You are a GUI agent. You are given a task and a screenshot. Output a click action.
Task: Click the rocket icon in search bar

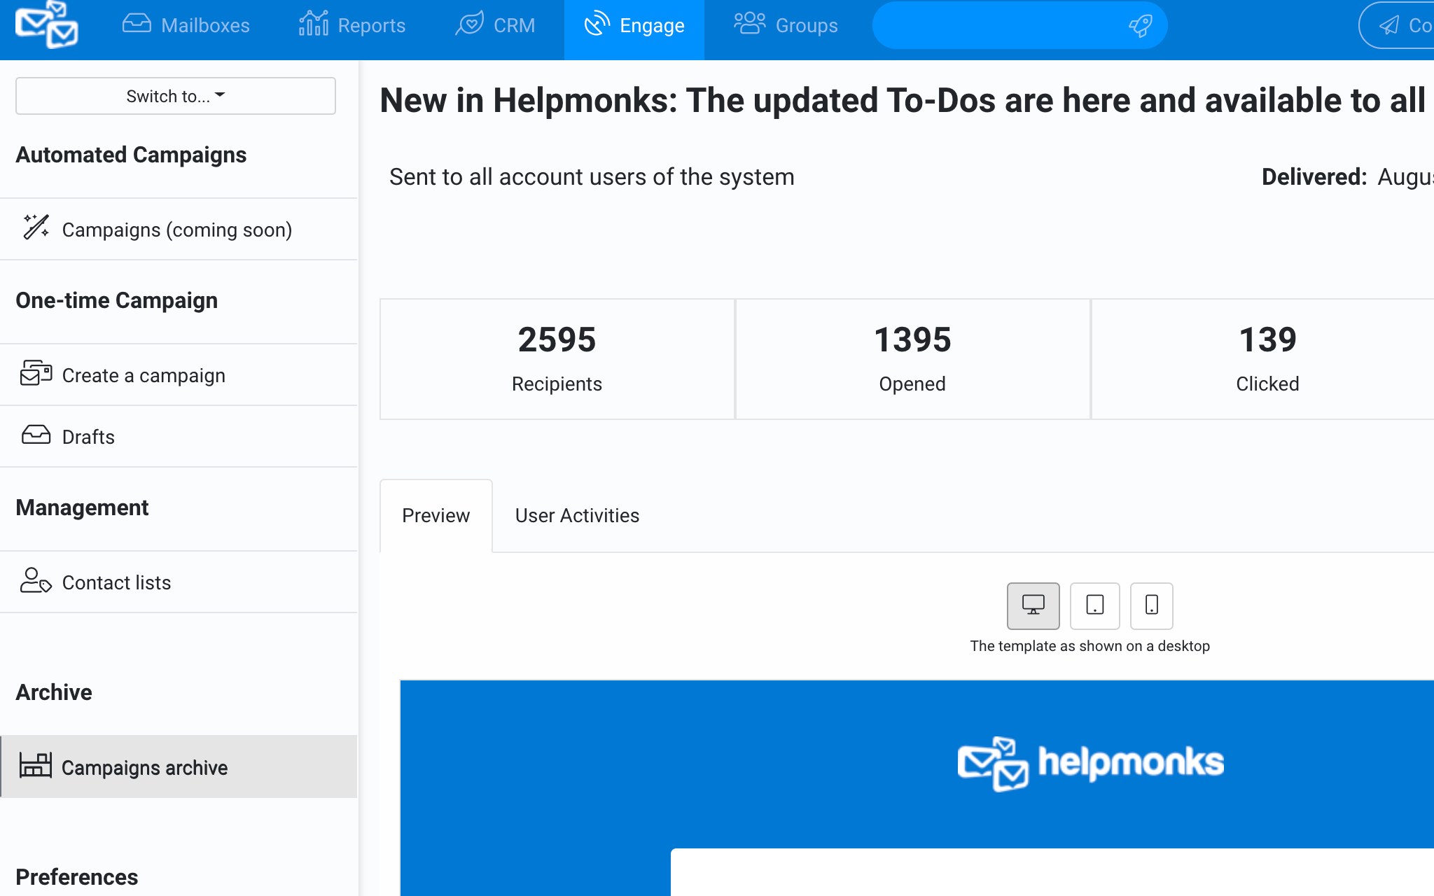(1140, 26)
